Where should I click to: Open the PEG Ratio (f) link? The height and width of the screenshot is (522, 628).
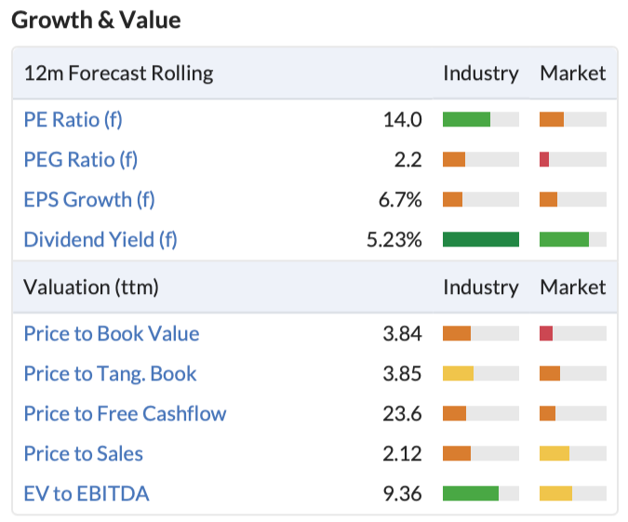[81, 159]
